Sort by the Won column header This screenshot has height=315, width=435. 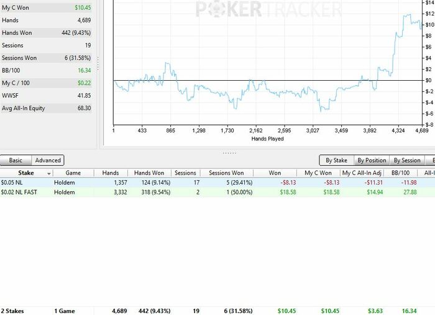(x=275, y=173)
